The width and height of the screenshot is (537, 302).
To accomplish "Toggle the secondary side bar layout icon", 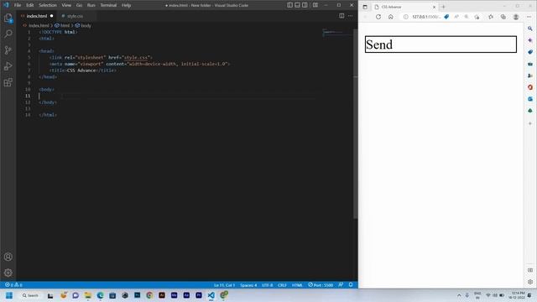I will pyautogui.click(x=305, y=5).
